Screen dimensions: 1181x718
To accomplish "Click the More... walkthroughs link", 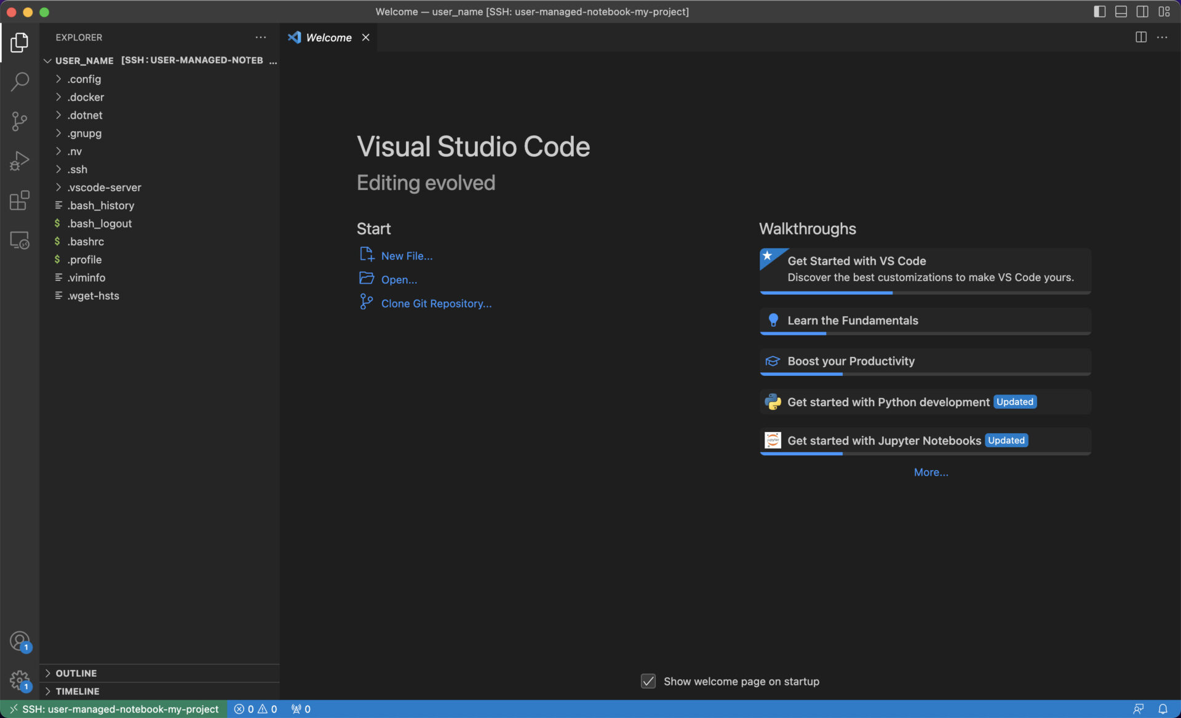I will pos(931,472).
